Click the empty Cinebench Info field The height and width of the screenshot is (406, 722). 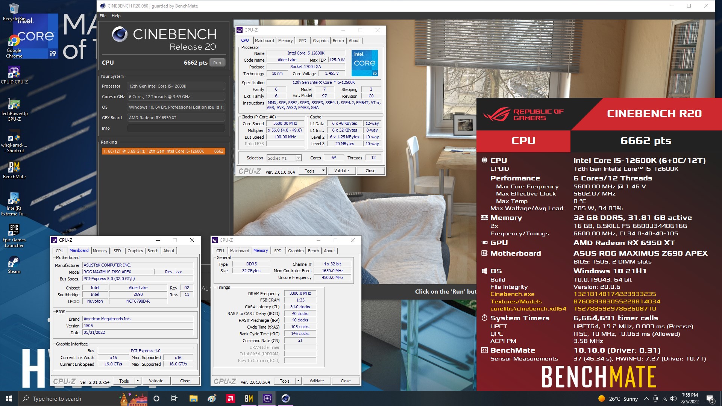[176, 128]
